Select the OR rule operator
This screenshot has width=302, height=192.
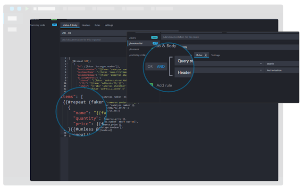pyautogui.click(x=150, y=66)
